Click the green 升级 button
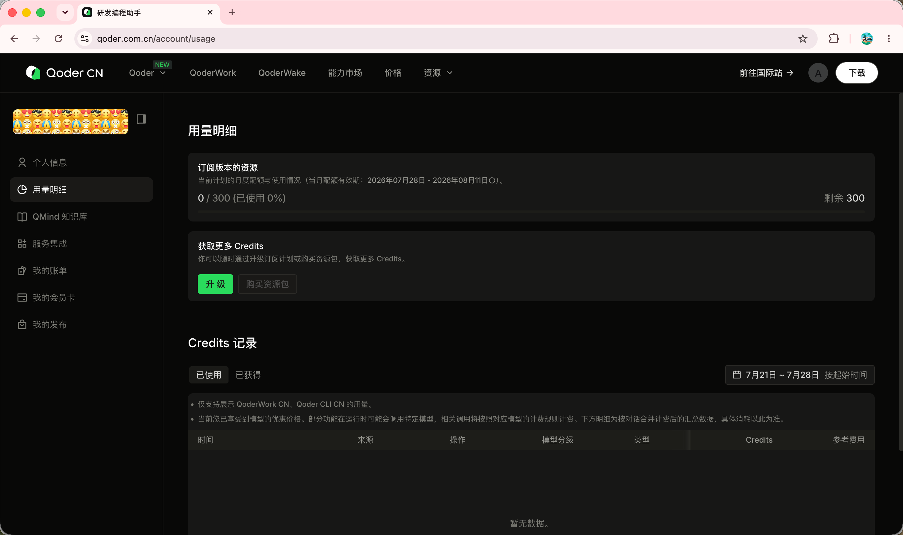This screenshot has width=903, height=535. coord(216,284)
